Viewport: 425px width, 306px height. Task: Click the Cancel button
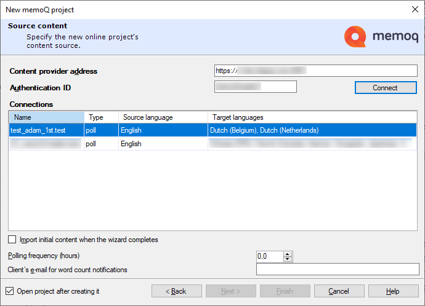(338, 291)
